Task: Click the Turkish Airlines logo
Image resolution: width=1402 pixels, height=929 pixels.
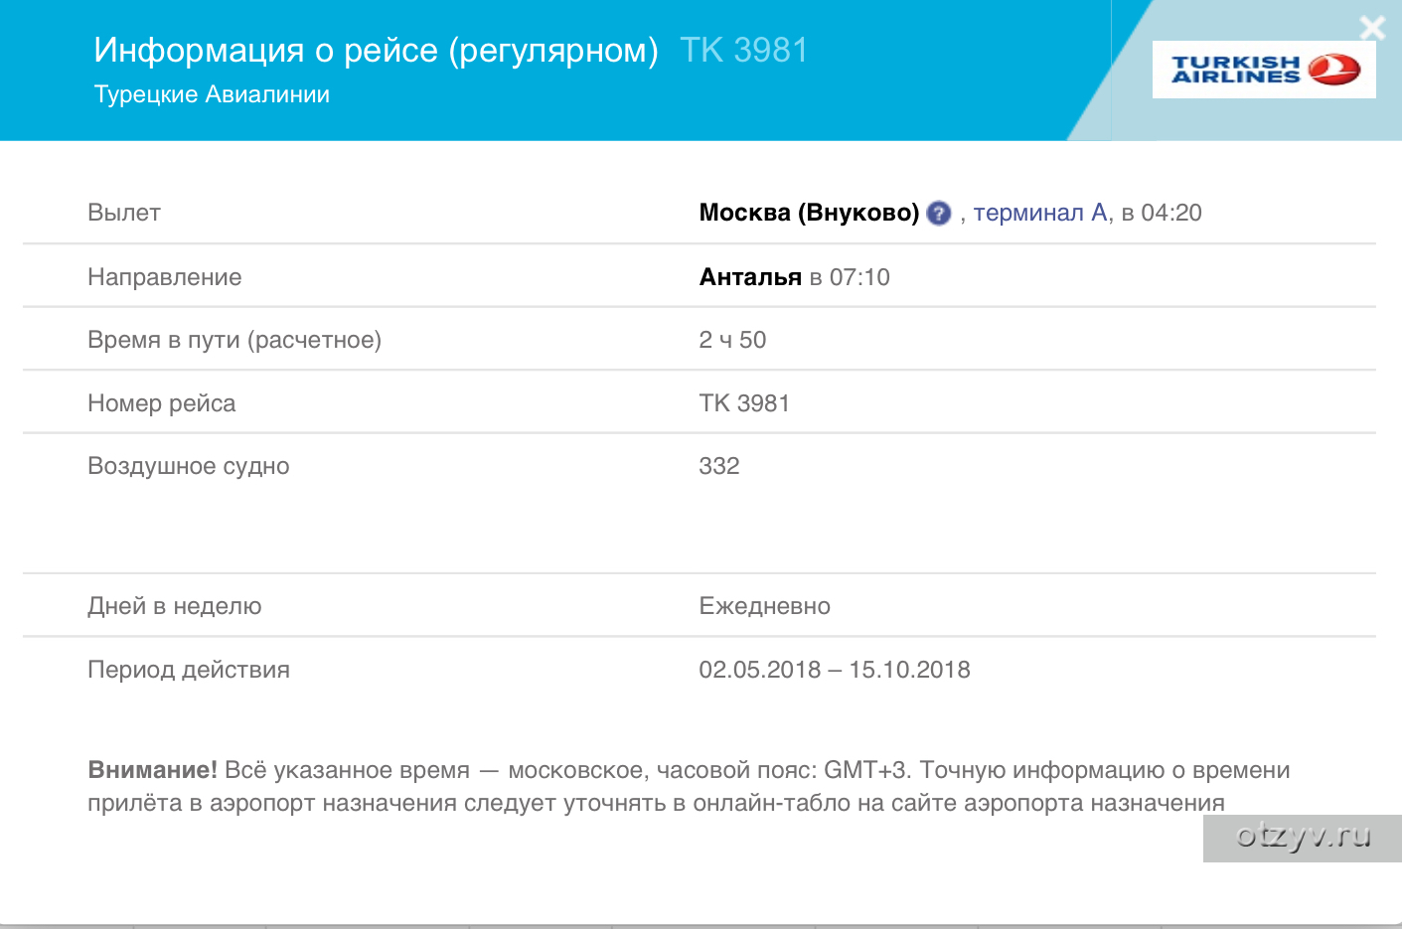Action: (x=1264, y=70)
